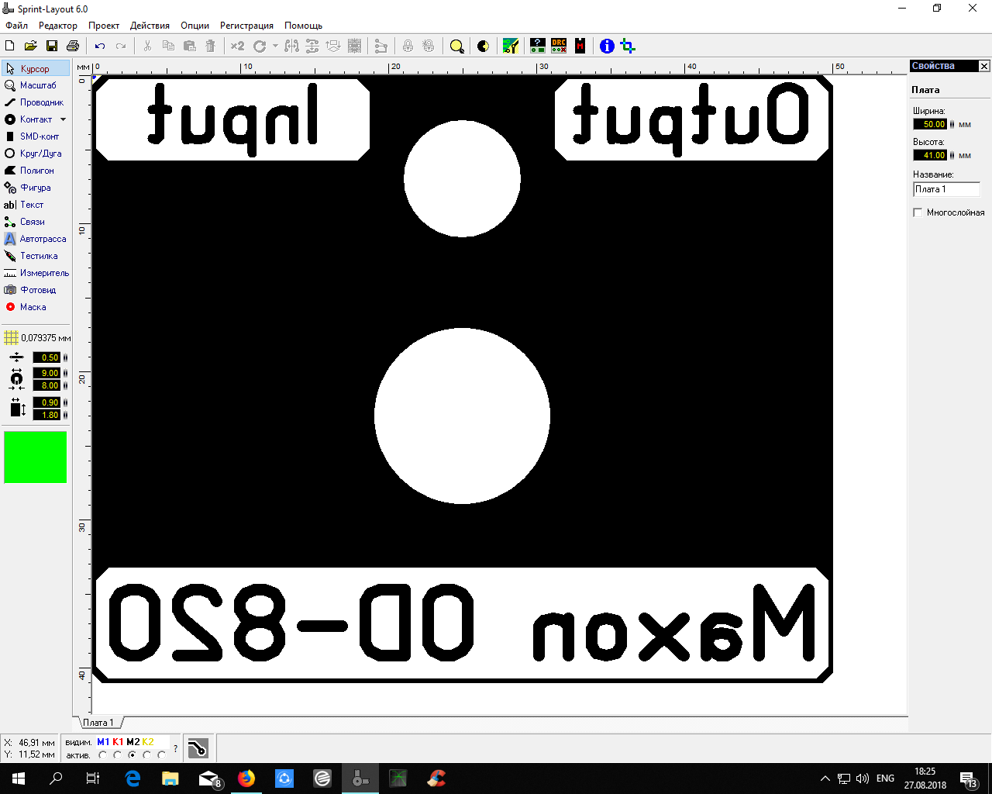992x794 pixels.
Task: Enable the Многослойная checkbox
Action: pos(918,212)
